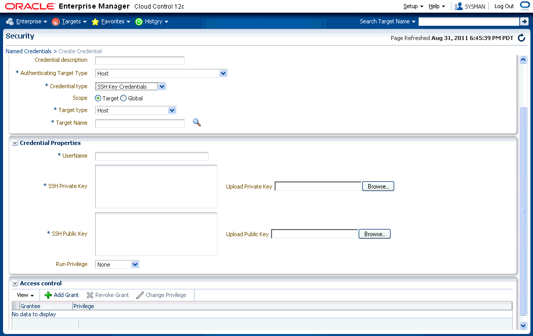The image size is (533, 336).
Task: Click the SSH Private Key text area
Action: (x=157, y=186)
